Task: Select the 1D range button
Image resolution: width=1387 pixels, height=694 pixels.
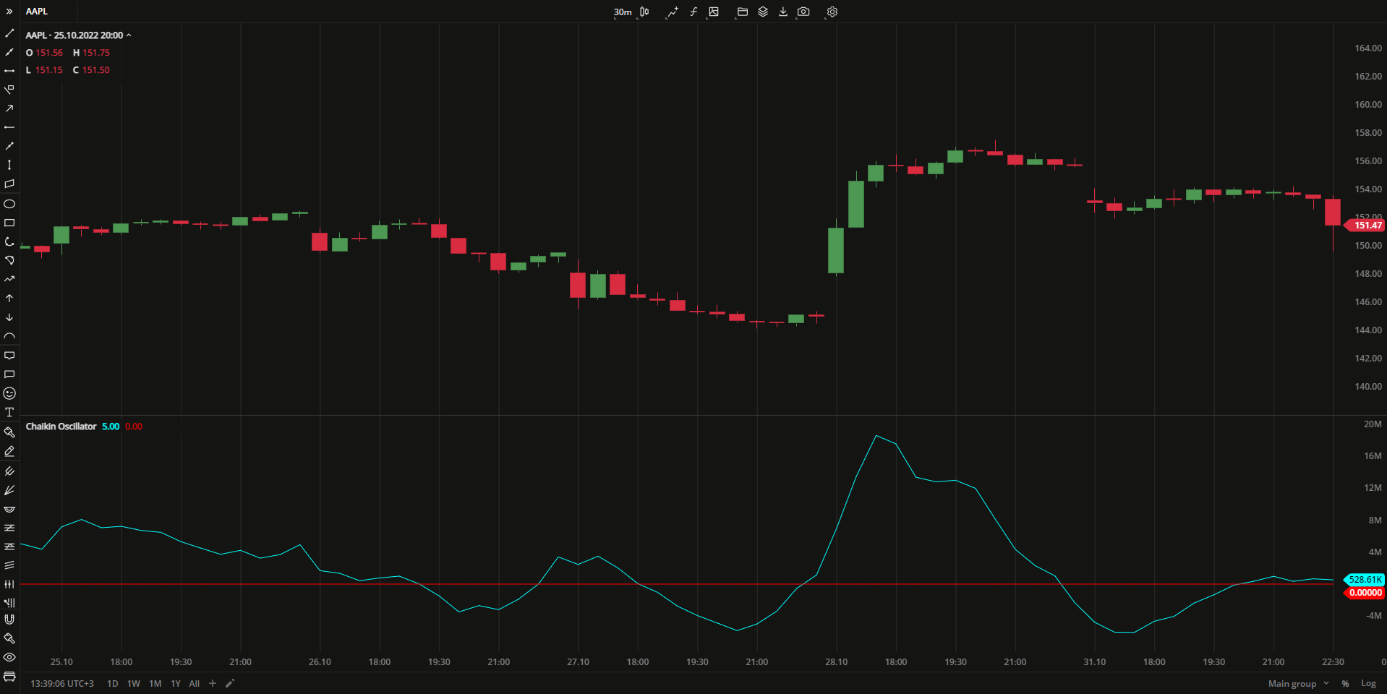Action: [113, 683]
